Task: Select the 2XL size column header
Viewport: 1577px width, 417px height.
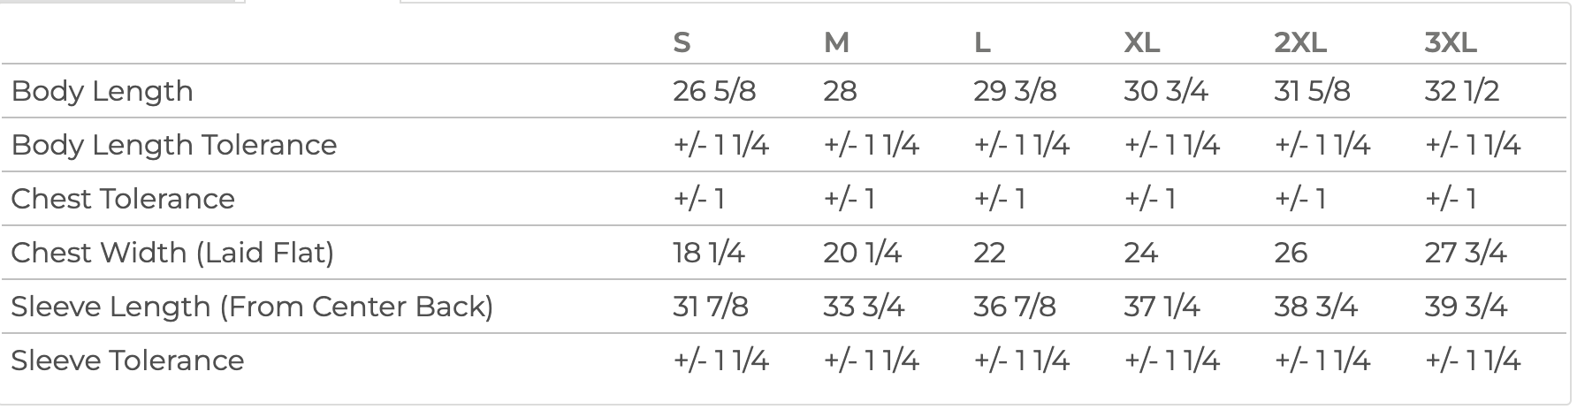Action: point(1300,42)
